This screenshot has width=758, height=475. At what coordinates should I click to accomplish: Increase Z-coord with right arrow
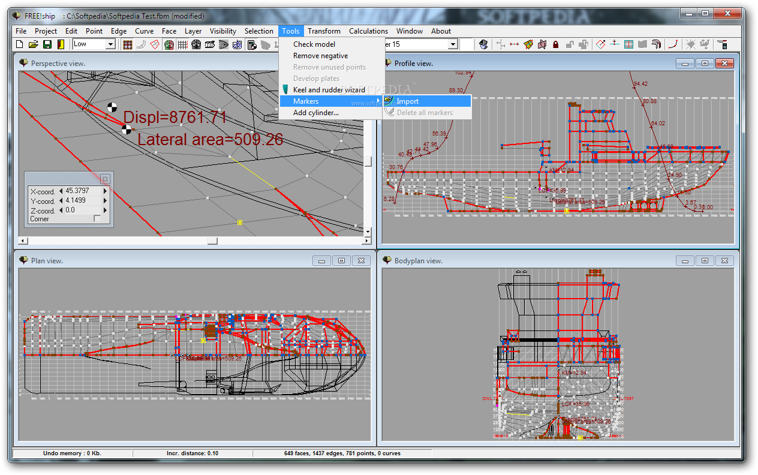click(x=106, y=211)
